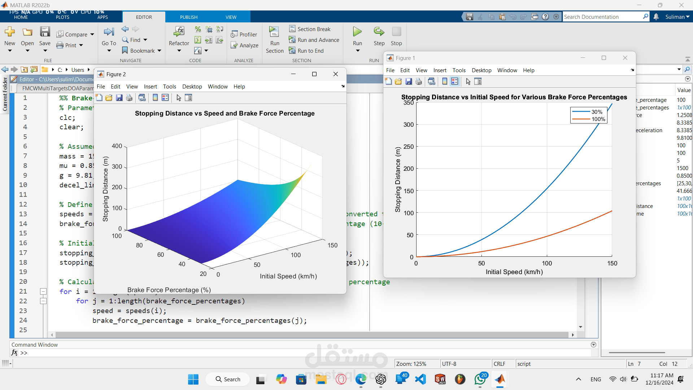Switch to the PUBLISH ribbon tab
The image size is (693, 390).
coord(189,17)
